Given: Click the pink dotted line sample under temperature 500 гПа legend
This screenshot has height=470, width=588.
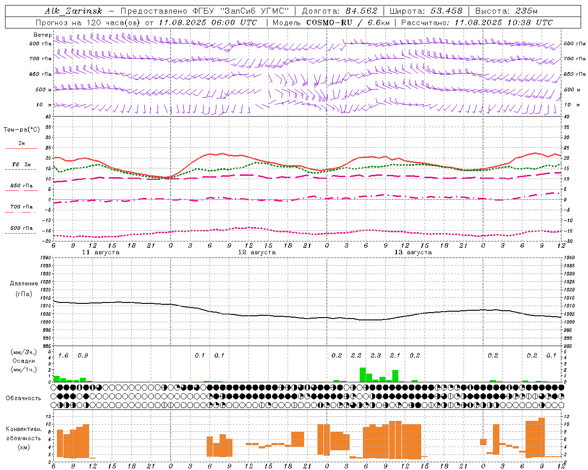Looking at the screenshot, I should tap(21, 233).
